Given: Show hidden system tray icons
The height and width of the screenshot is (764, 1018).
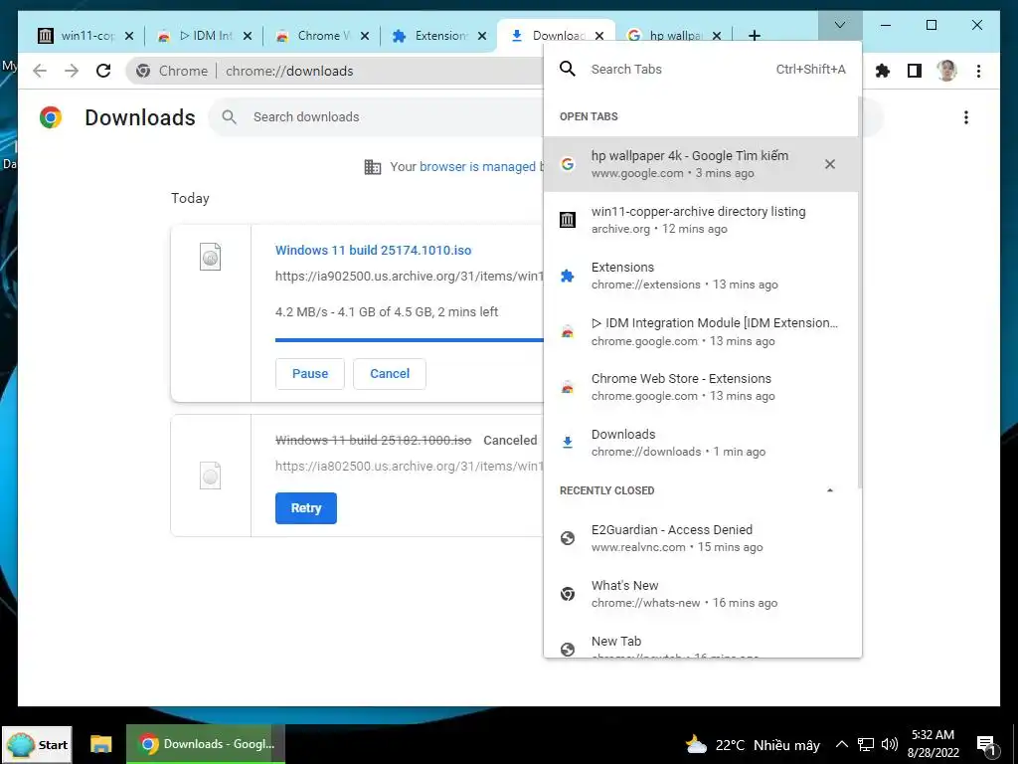Looking at the screenshot, I should [x=841, y=744].
